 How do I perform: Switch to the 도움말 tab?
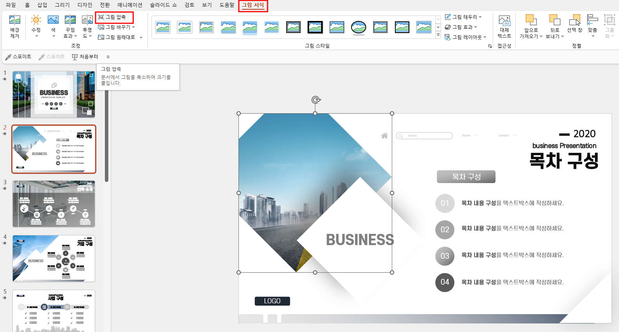[x=227, y=5]
